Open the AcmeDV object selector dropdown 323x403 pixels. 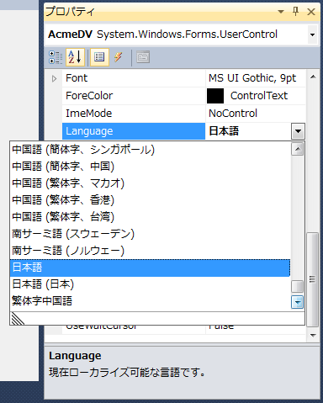pyautogui.click(x=312, y=34)
